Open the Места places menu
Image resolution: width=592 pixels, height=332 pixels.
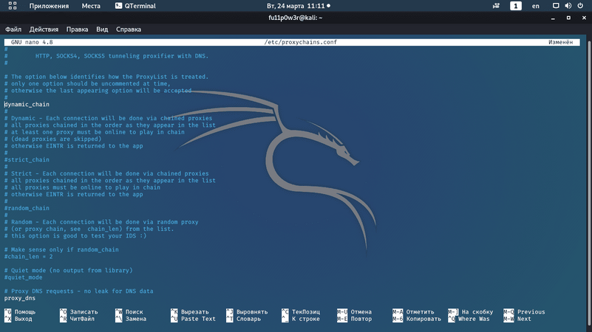pyautogui.click(x=91, y=6)
